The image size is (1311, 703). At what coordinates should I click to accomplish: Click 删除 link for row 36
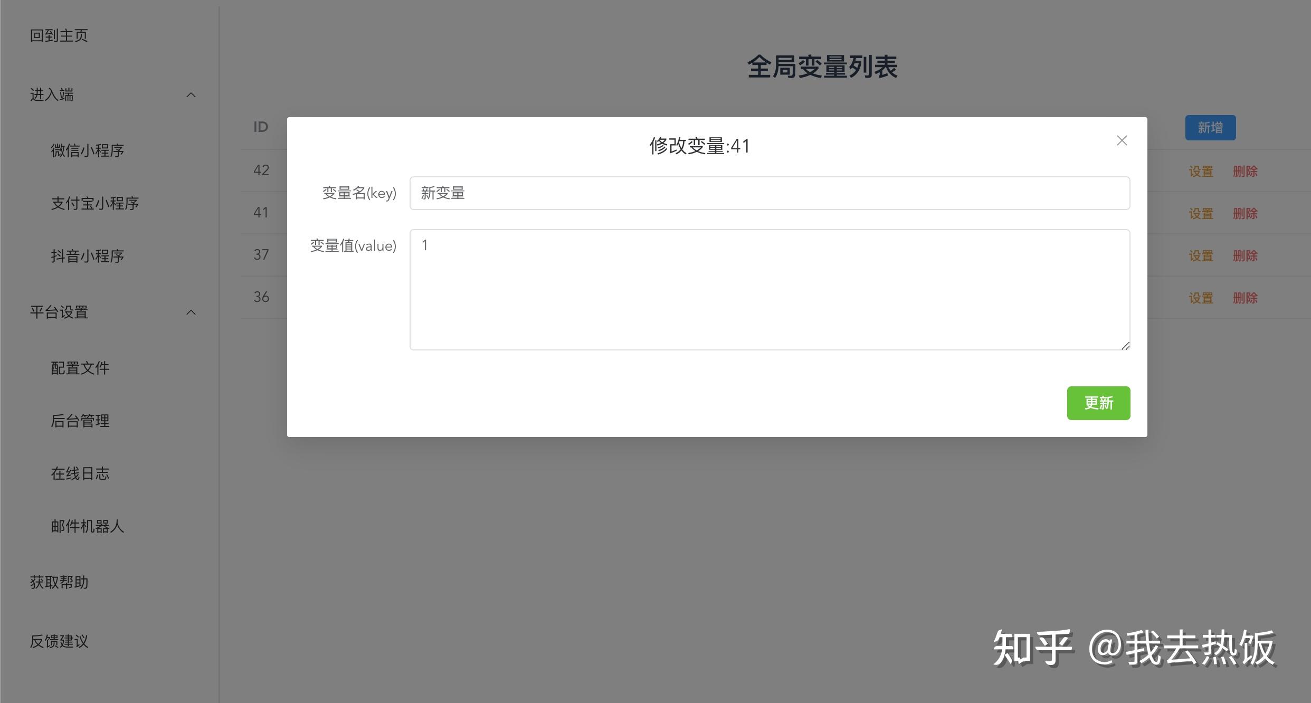point(1245,298)
